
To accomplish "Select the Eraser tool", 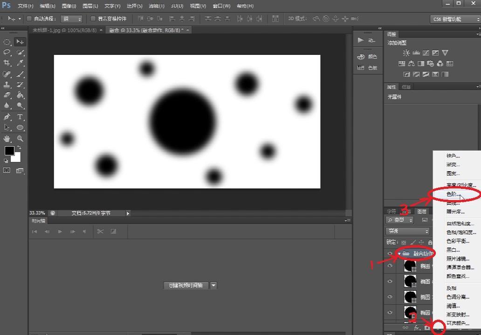I will [7, 95].
